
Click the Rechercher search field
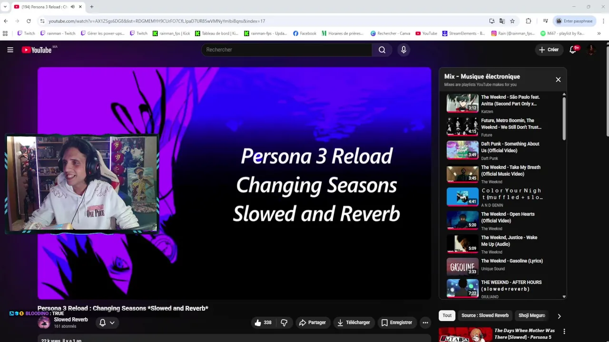pos(286,49)
